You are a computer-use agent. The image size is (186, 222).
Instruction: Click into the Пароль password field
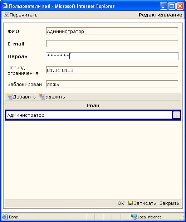coord(112,56)
